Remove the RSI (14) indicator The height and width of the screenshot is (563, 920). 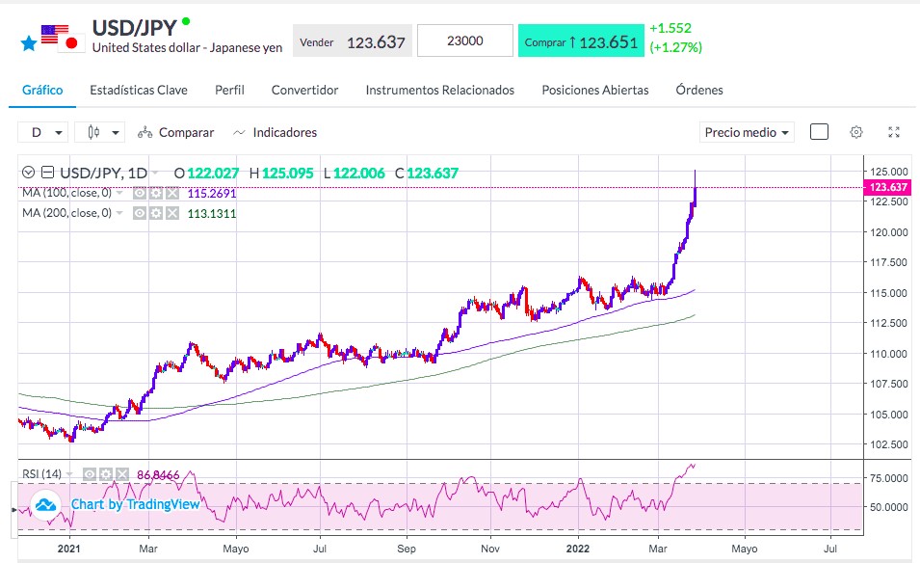[121, 473]
